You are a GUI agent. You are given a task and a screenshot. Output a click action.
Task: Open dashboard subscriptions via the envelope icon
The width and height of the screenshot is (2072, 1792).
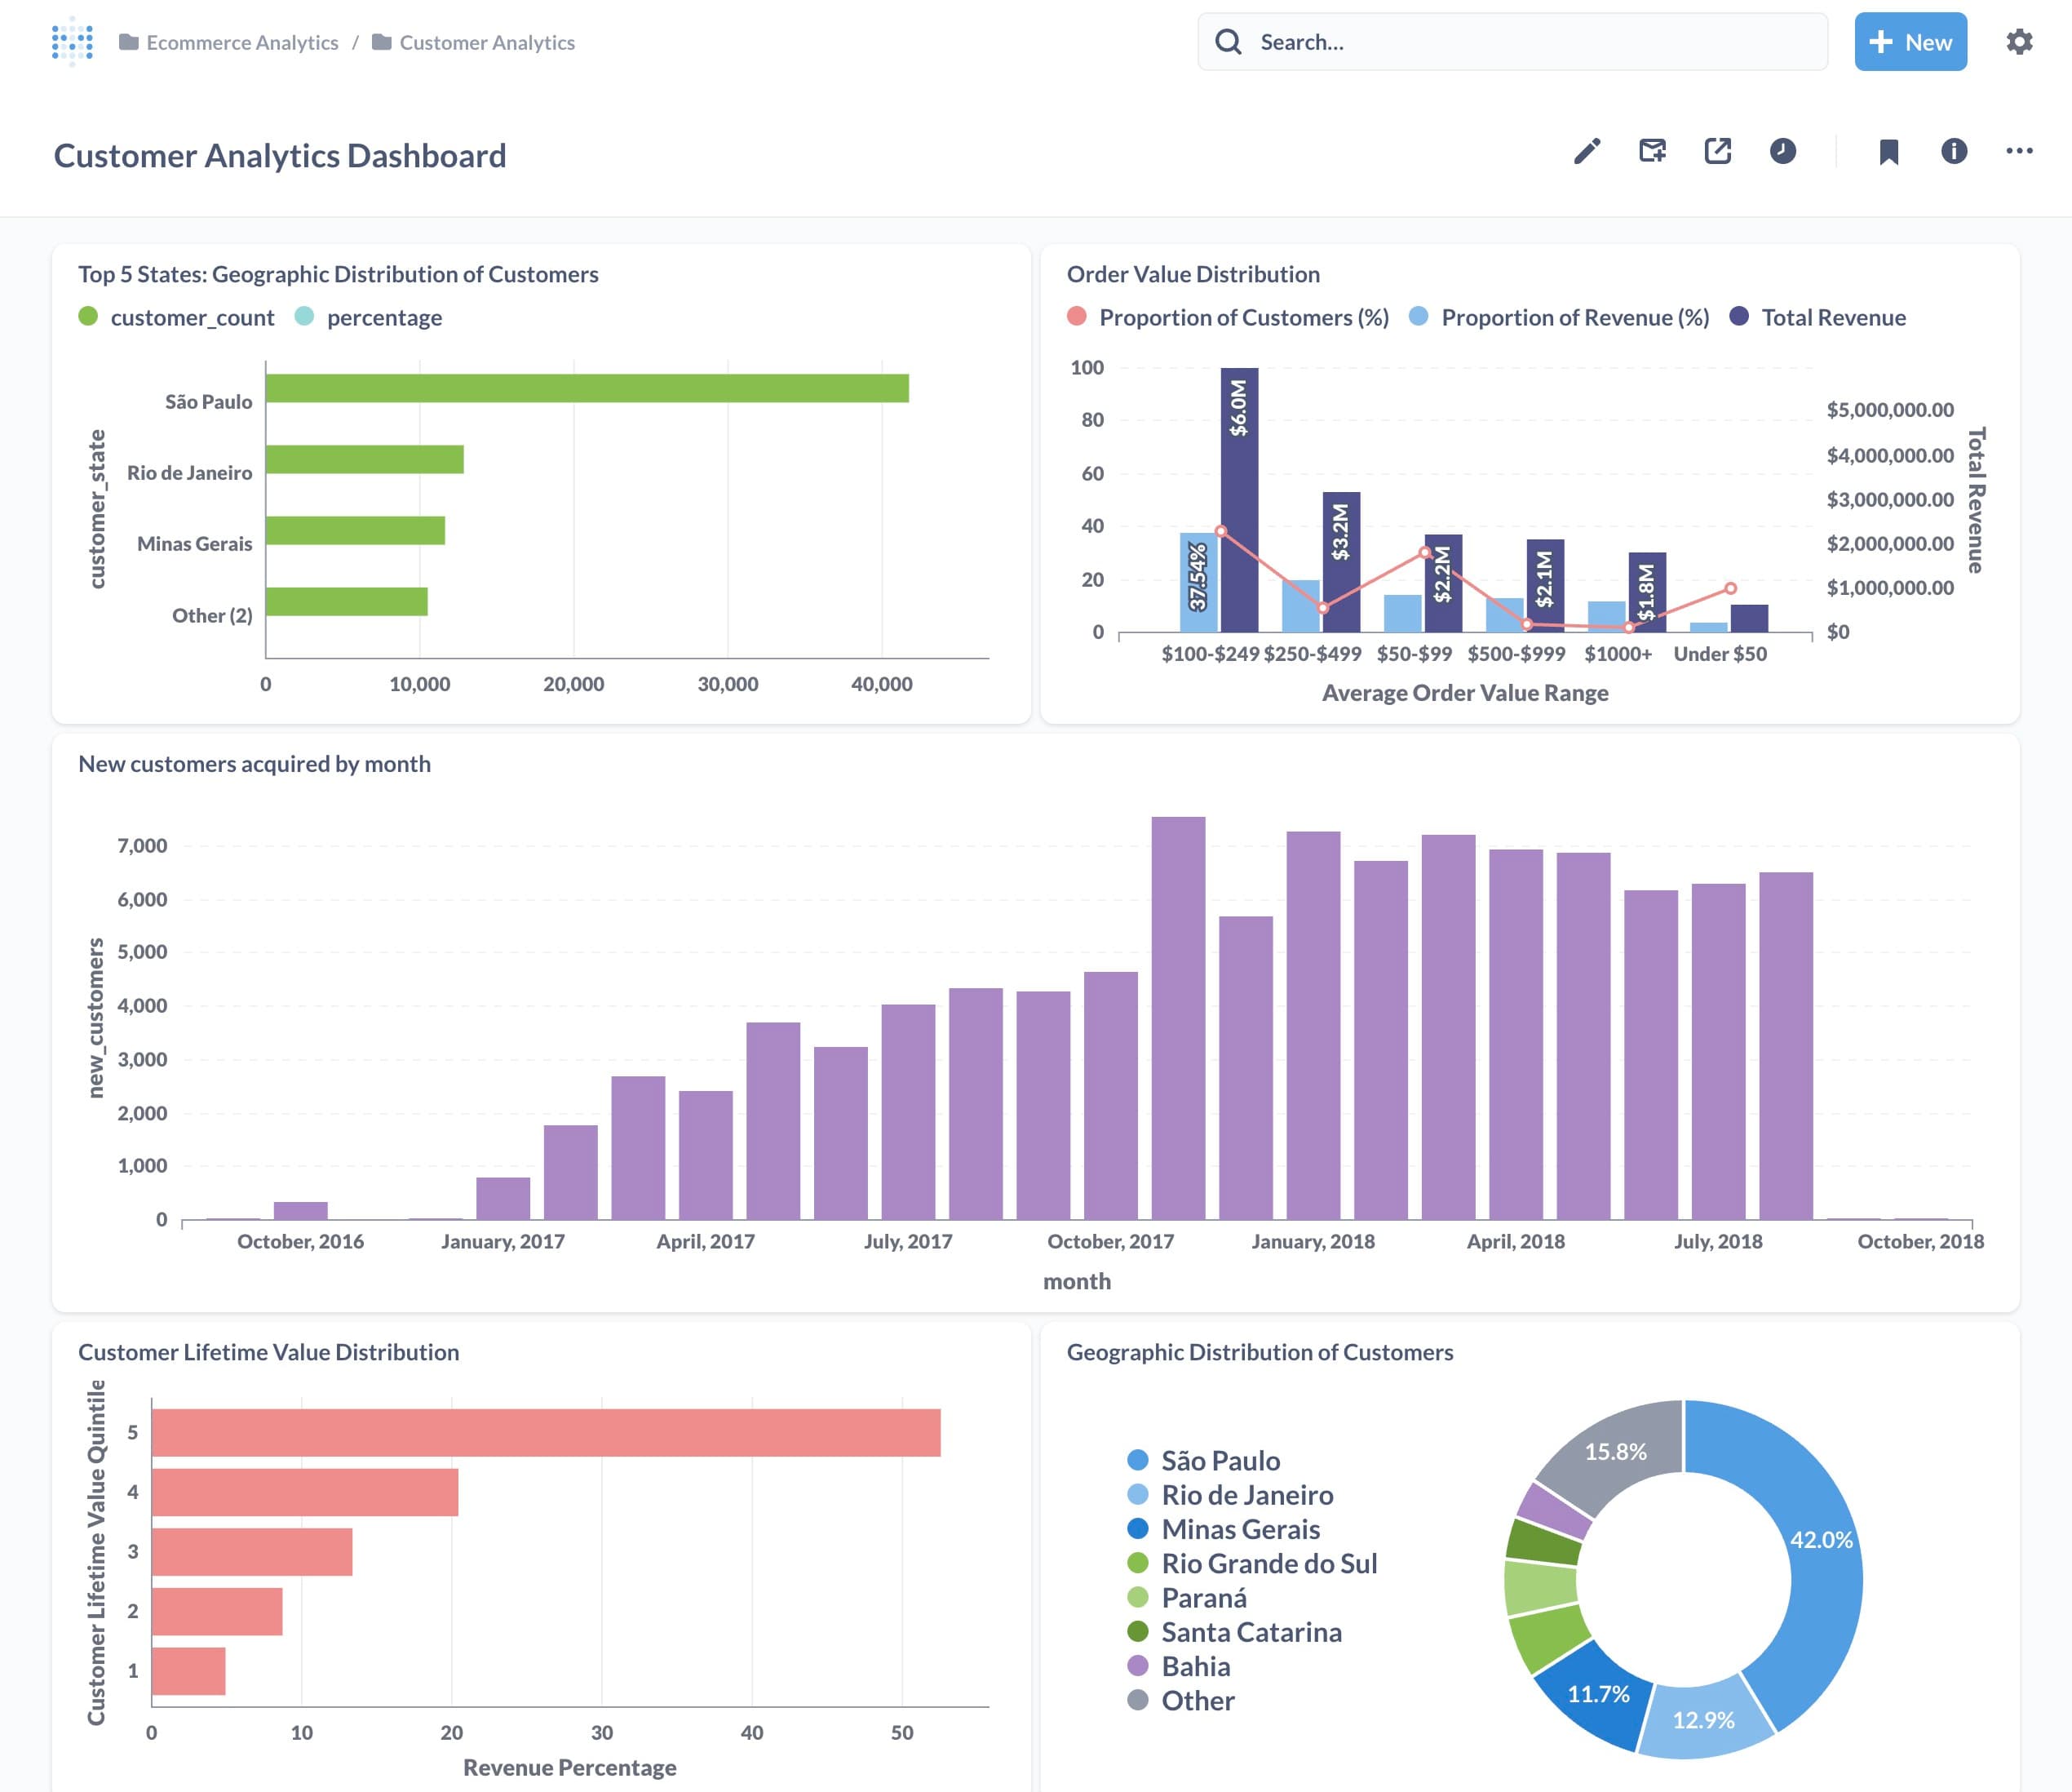(x=1652, y=151)
